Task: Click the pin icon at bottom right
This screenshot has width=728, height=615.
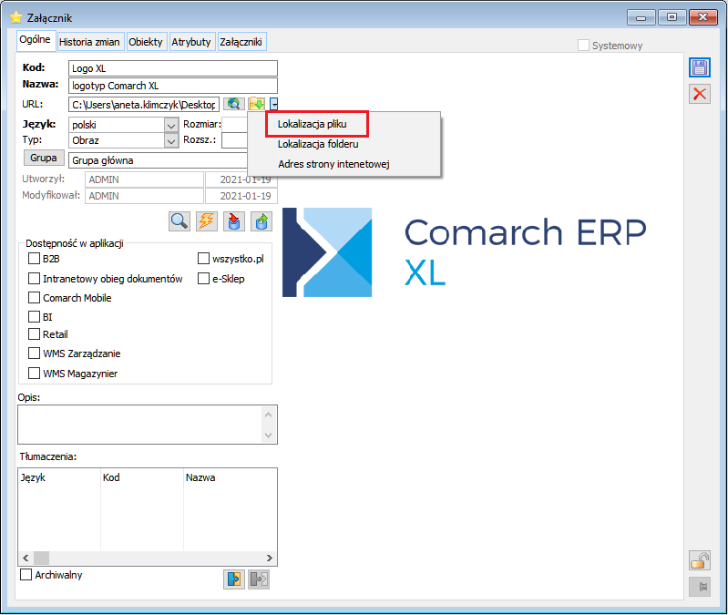Action: (x=699, y=587)
